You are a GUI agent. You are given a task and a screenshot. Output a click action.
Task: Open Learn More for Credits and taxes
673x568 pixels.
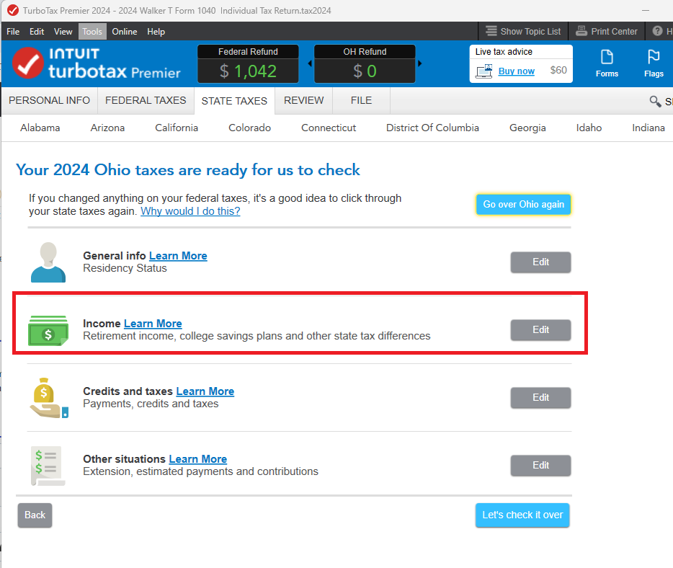[205, 391]
